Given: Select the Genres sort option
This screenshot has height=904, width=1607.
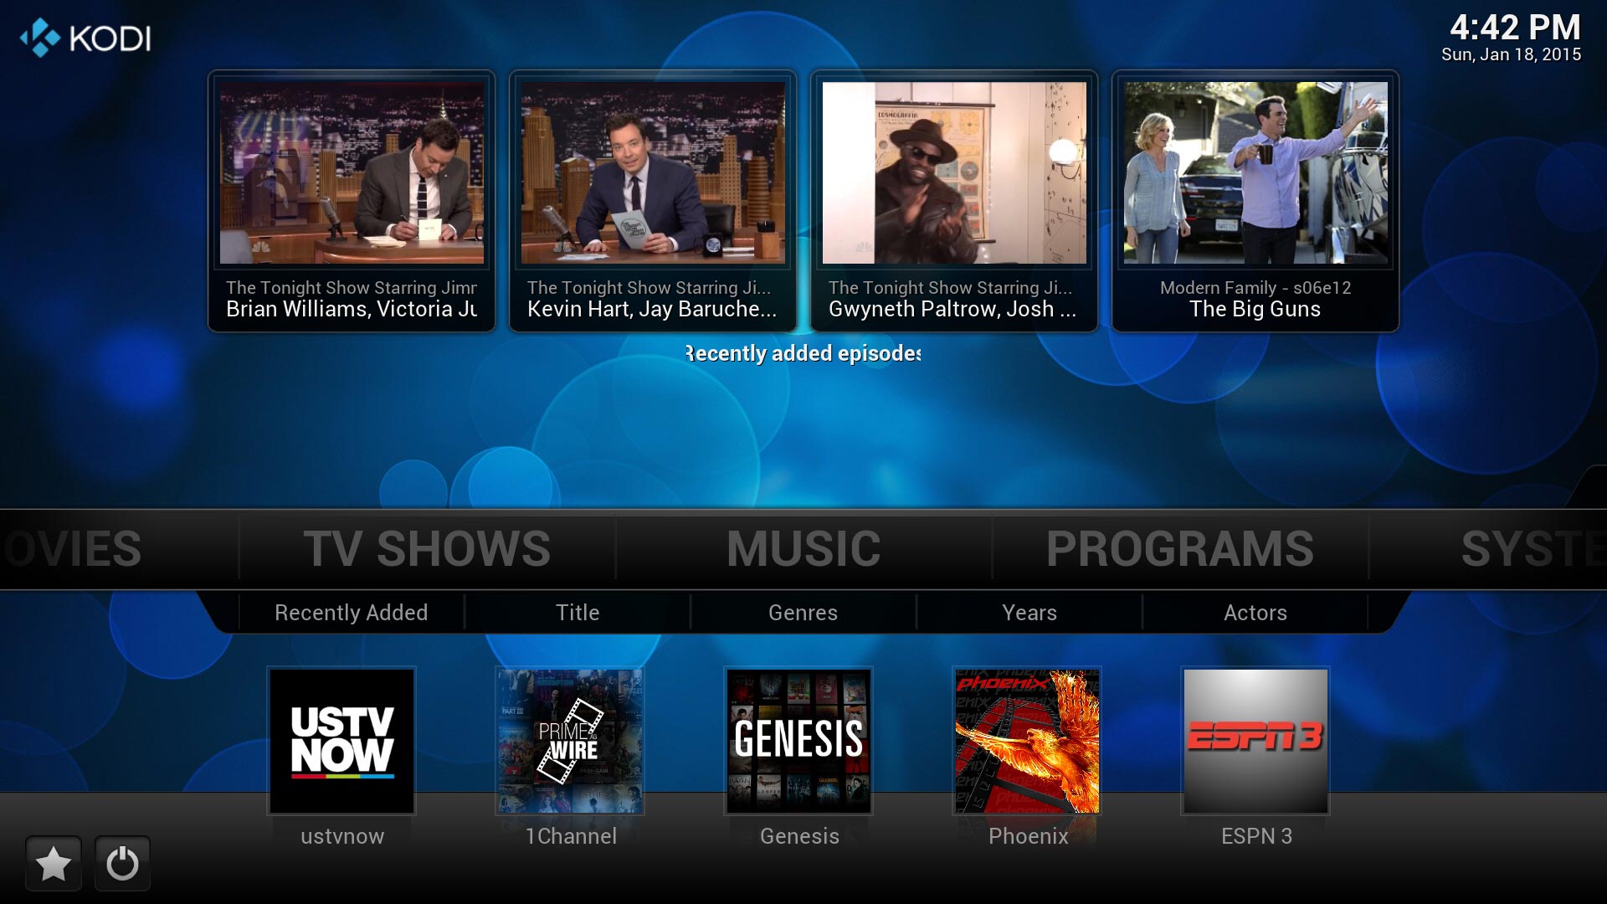Looking at the screenshot, I should point(803,612).
